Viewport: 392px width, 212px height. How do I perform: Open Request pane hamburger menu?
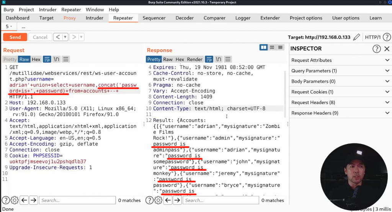(x=66, y=59)
